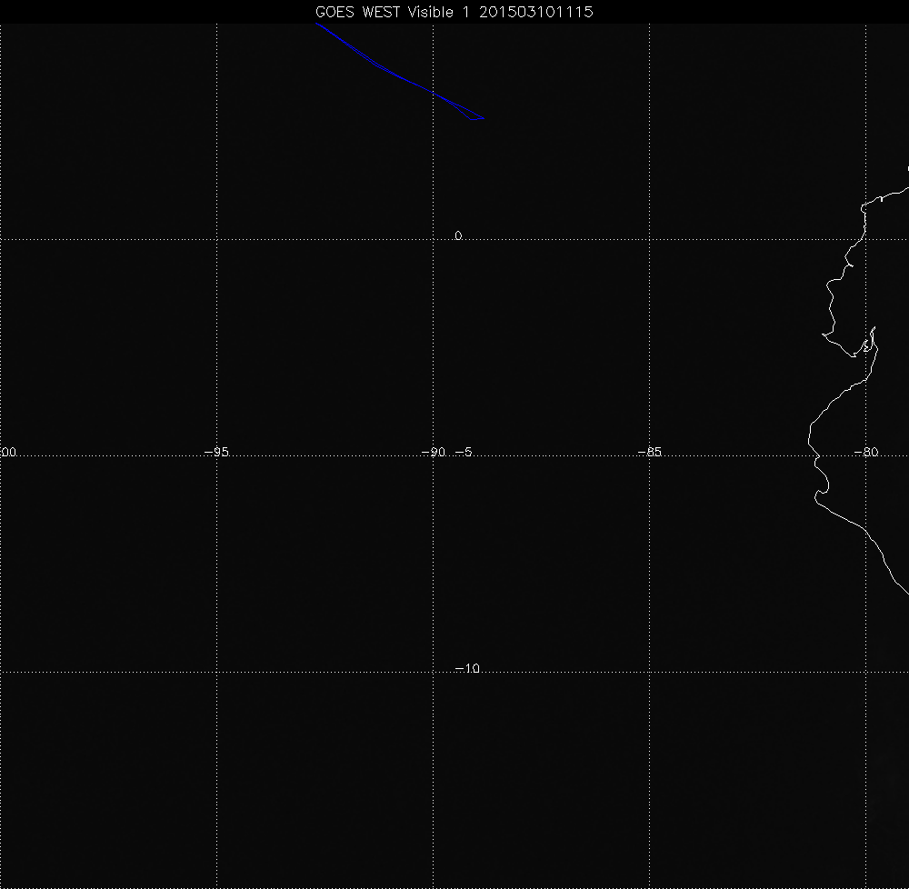
Task: Select grid intersection of -95 longitude and -10 latitude
Action: [216, 672]
